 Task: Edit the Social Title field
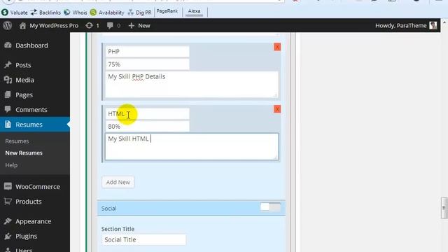coord(143,239)
